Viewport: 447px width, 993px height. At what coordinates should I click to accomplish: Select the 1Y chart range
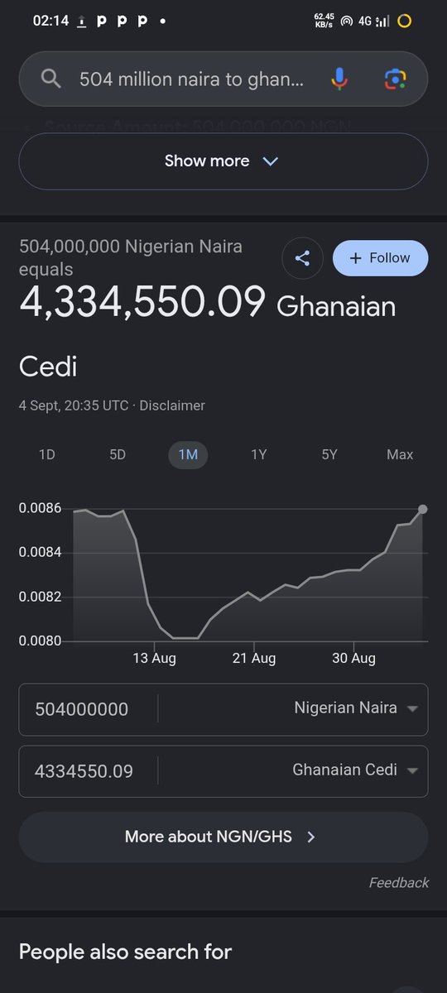click(x=259, y=454)
